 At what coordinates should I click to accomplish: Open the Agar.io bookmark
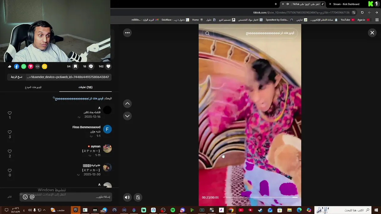[x=363, y=20]
